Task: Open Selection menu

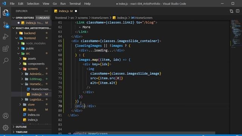Action: (33, 3)
